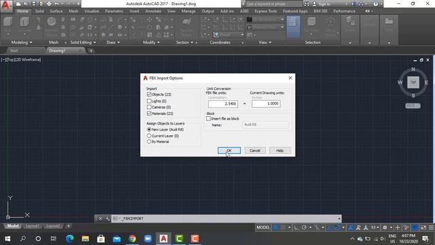This screenshot has width=435, height=245.
Task: Open the Insert ribbon tab
Action: 135,11
